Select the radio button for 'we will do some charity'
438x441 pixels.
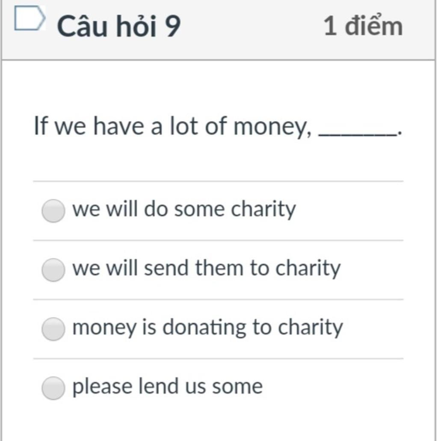pos(53,210)
